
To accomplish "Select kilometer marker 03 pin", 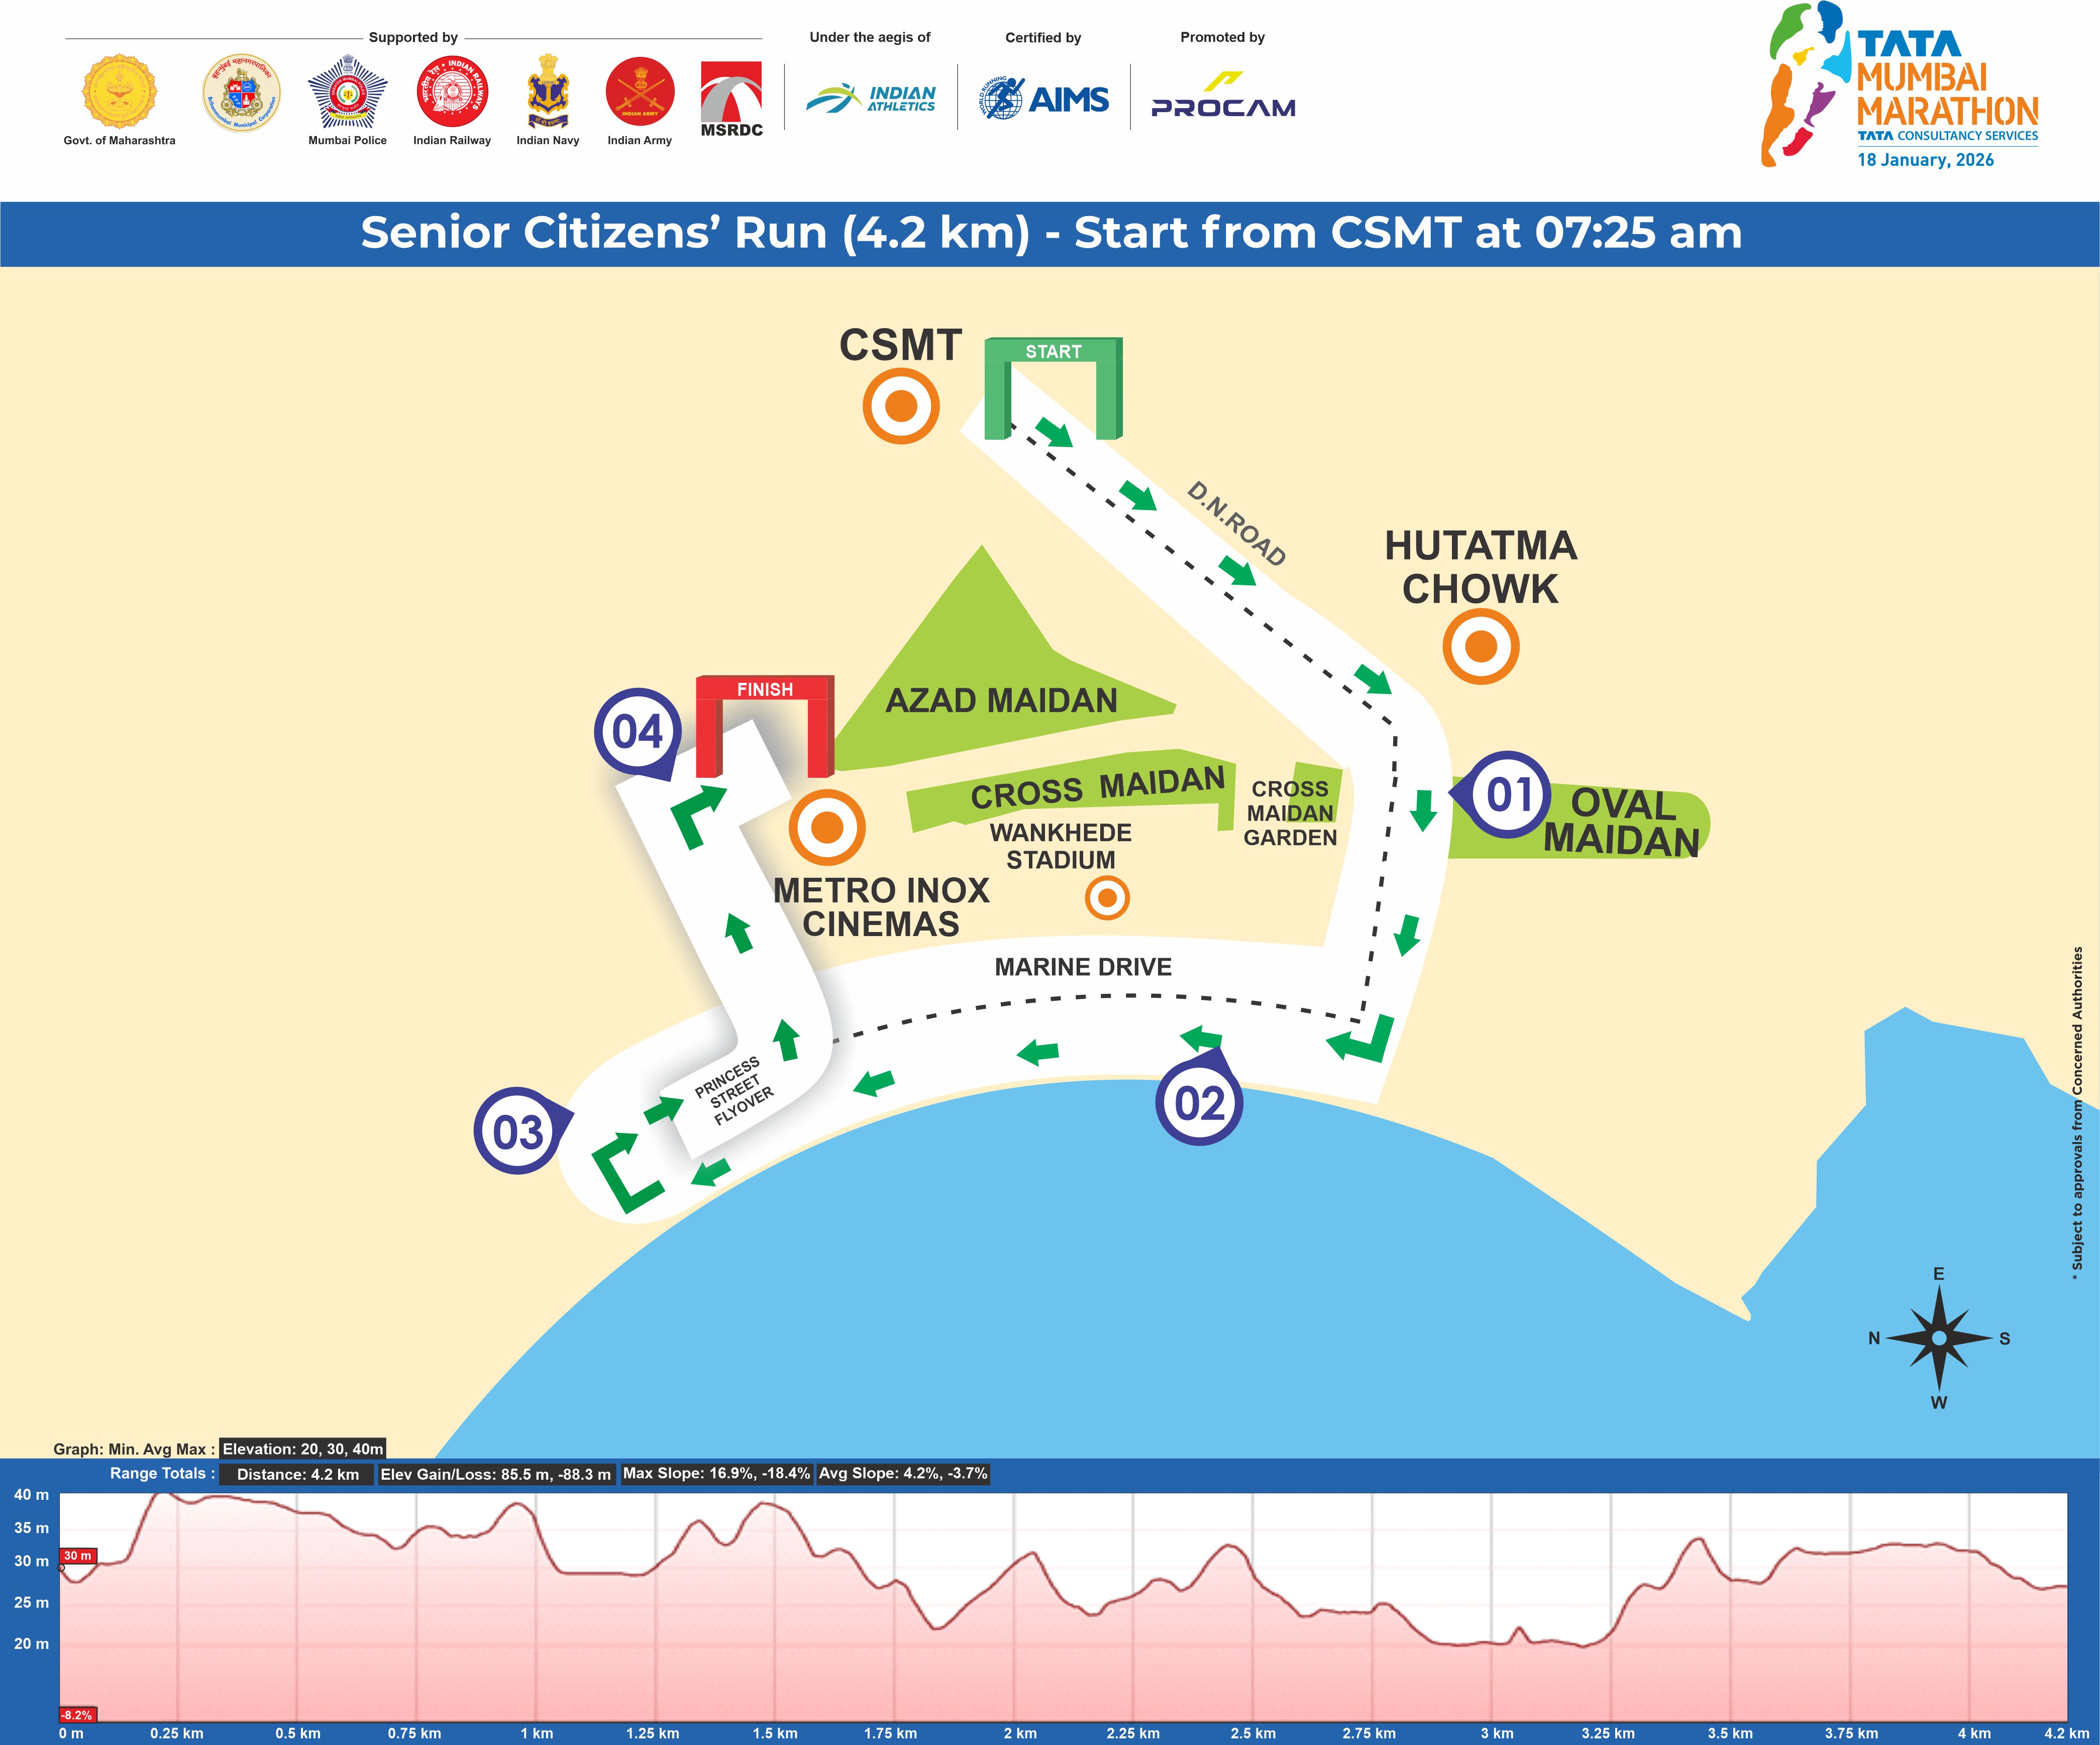I will tap(517, 1132).
